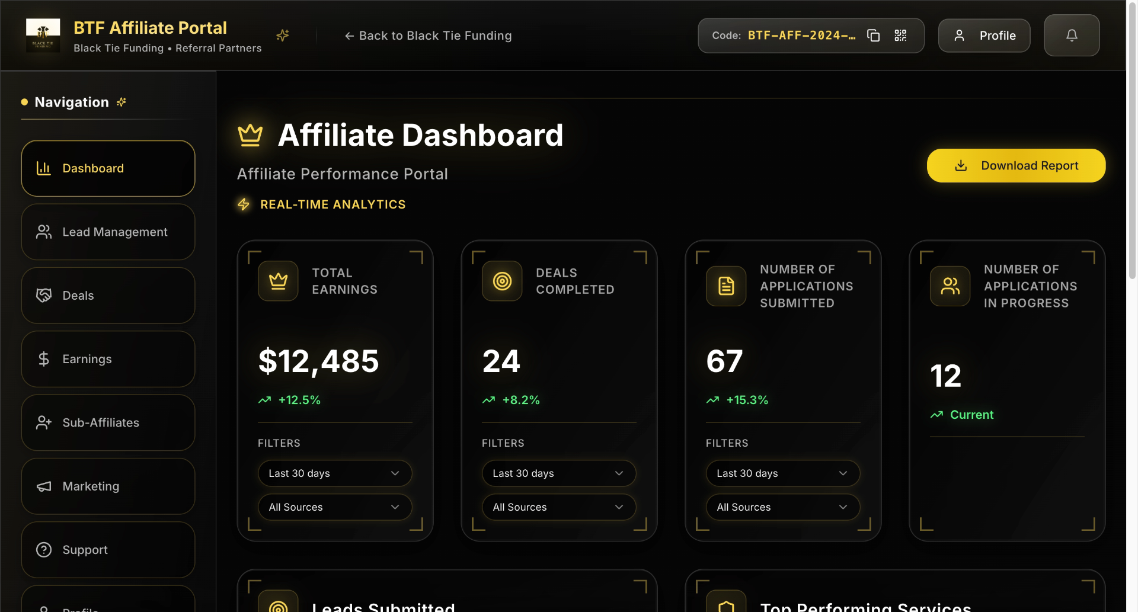Click the copy icon next to the affiliate code
The image size is (1138, 612).
click(873, 36)
